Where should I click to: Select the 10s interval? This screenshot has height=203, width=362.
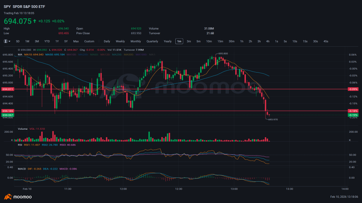[295, 41]
